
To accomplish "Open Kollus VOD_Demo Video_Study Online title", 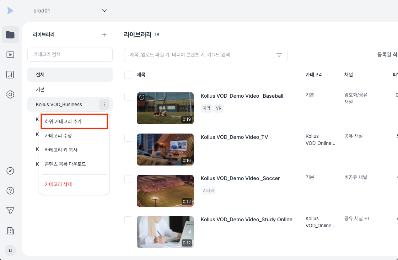I will pos(247,220).
